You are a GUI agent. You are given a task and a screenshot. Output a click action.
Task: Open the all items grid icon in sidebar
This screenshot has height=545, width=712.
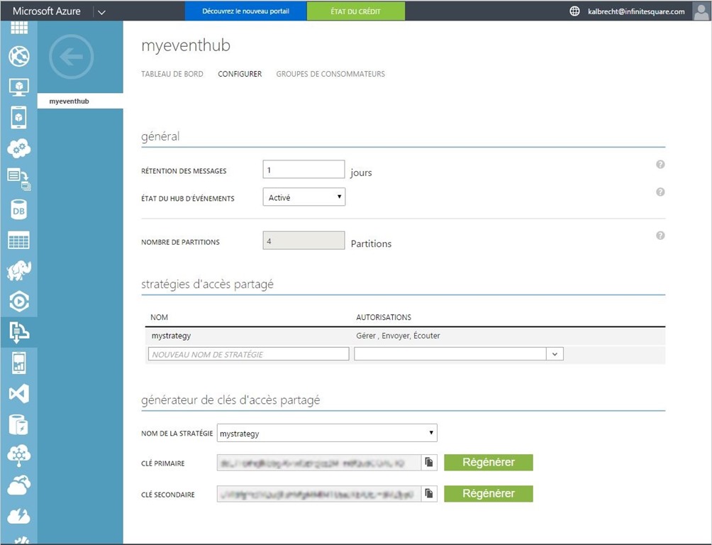18,27
